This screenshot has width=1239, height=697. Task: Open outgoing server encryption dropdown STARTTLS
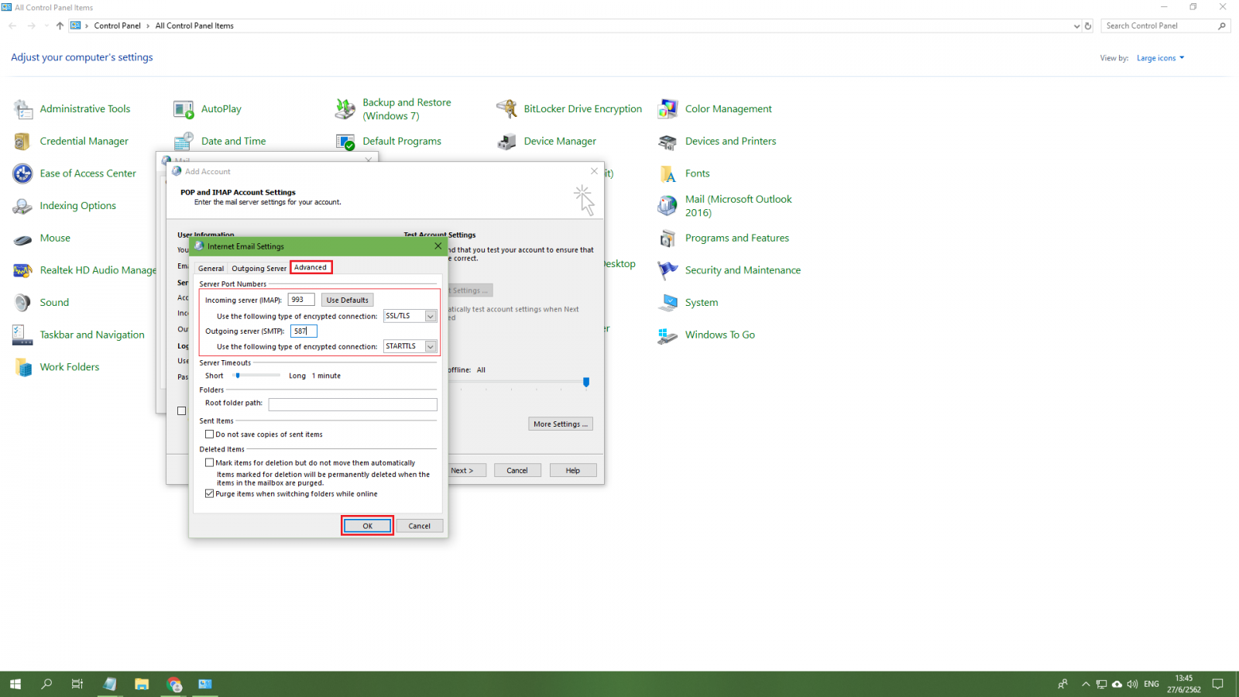pyautogui.click(x=431, y=346)
